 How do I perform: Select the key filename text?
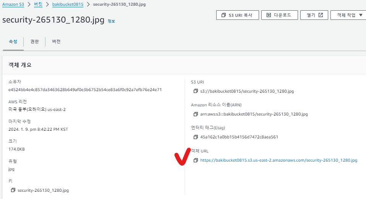[43, 190]
